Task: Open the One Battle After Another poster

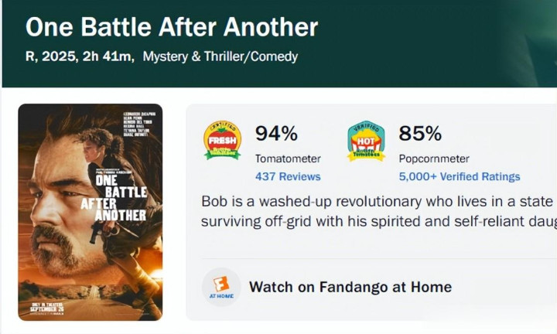Action: coord(90,212)
